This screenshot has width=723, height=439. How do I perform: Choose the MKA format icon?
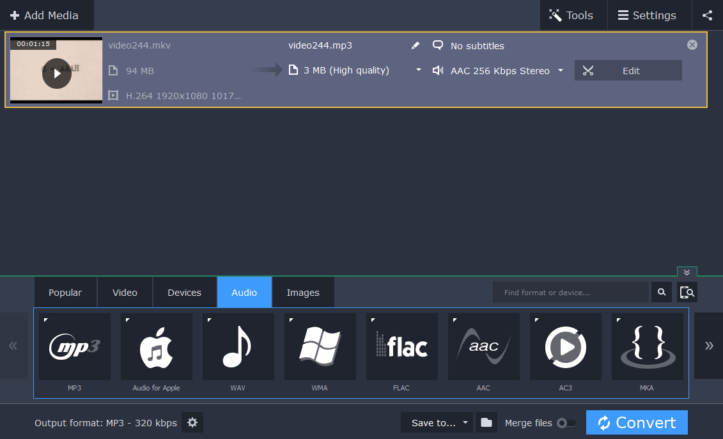(x=647, y=346)
